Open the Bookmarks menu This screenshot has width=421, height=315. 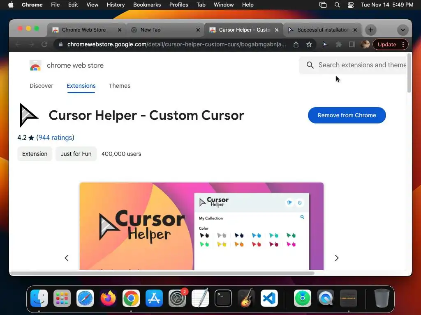147,5
